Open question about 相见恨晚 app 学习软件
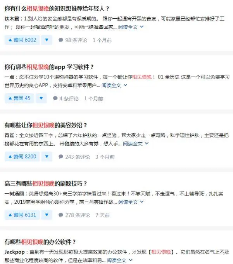 (49, 67)
